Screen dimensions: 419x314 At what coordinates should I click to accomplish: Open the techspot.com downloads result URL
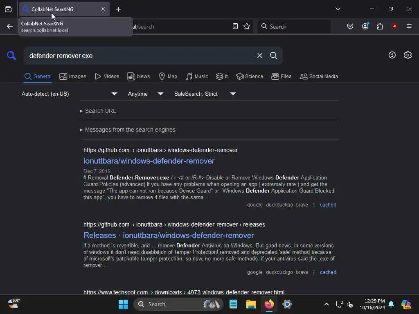(184, 292)
